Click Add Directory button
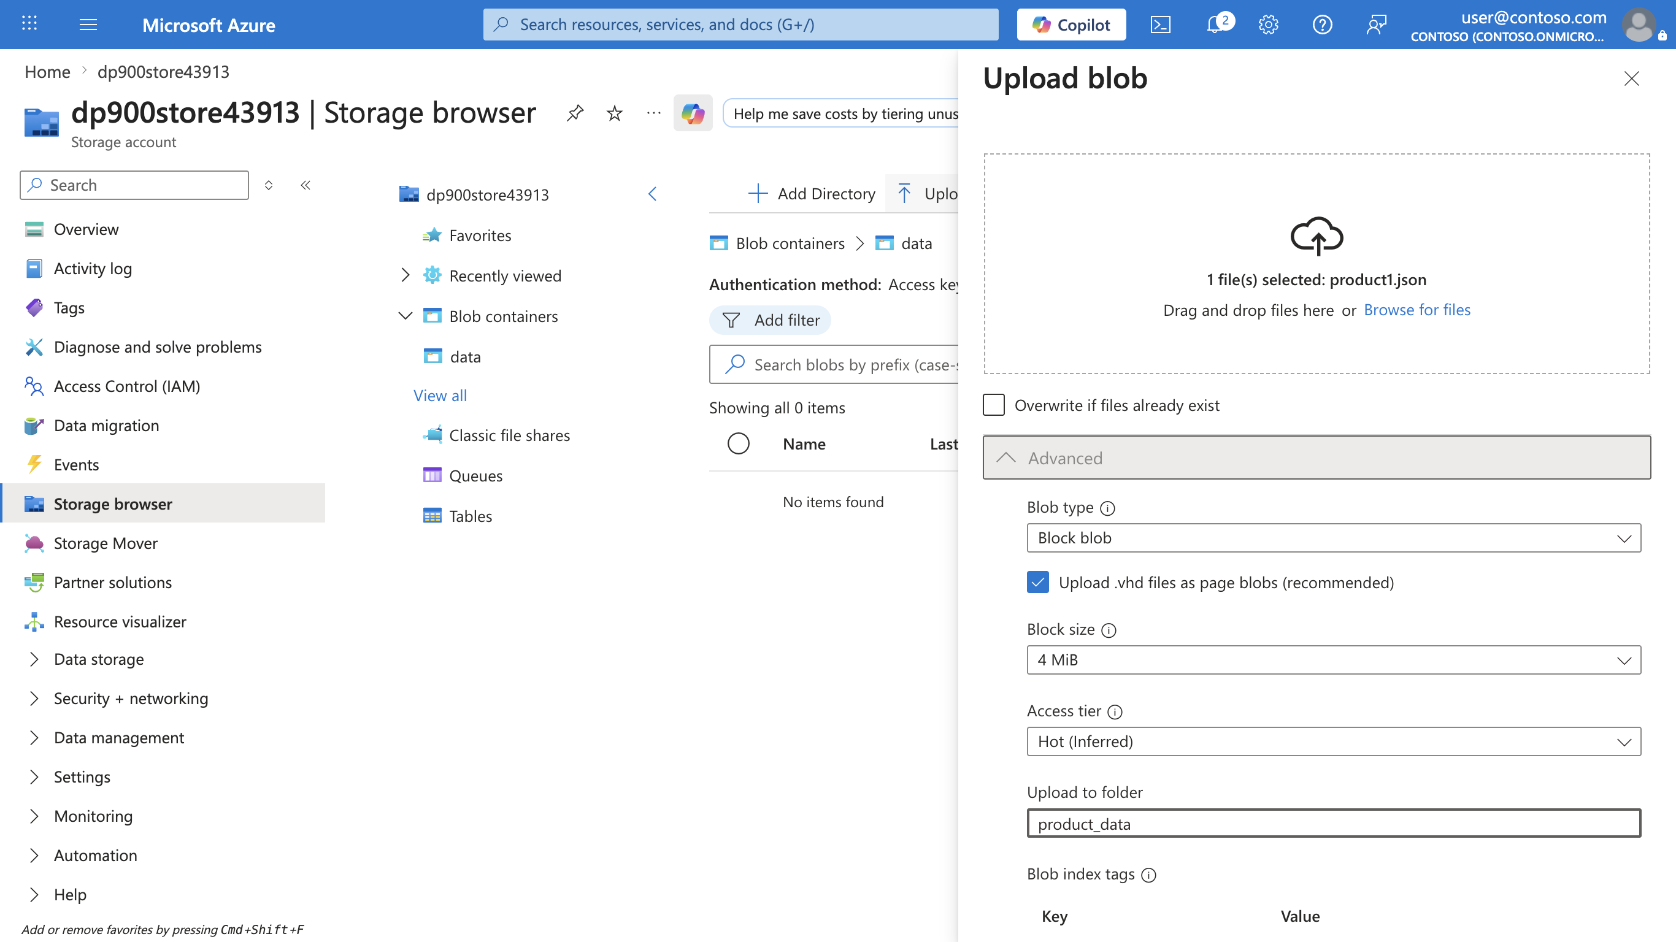The height and width of the screenshot is (942, 1676). coord(812,194)
